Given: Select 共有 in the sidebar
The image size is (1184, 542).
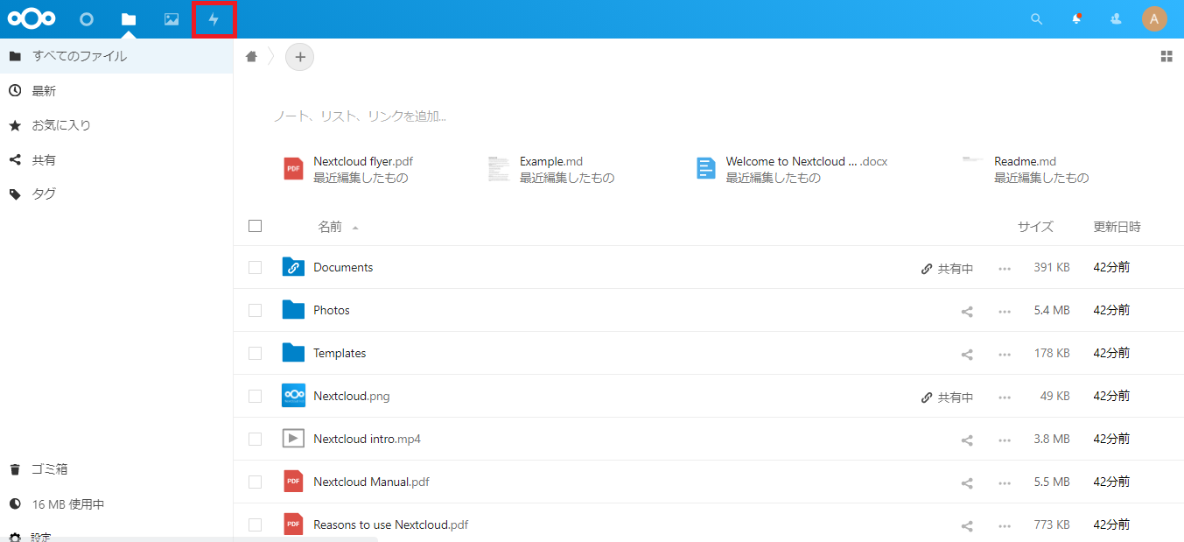Looking at the screenshot, I should (x=116, y=160).
